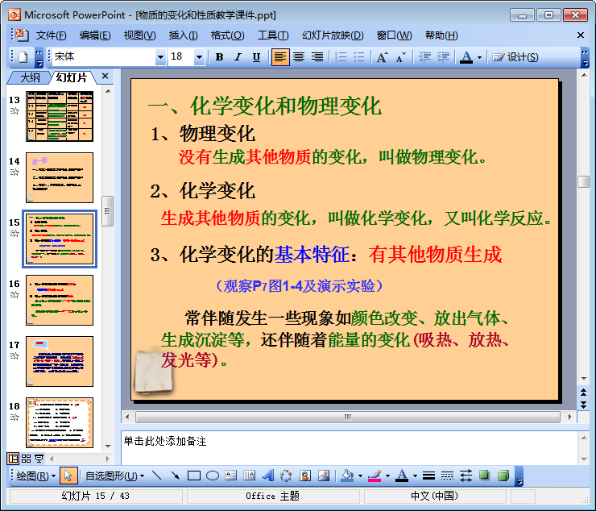
Task: Open 窗口(W) menu
Action: click(x=394, y=35)
